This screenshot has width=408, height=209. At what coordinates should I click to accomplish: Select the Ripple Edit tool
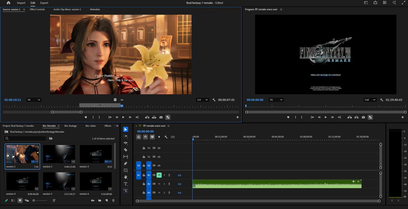pos(125,143)
